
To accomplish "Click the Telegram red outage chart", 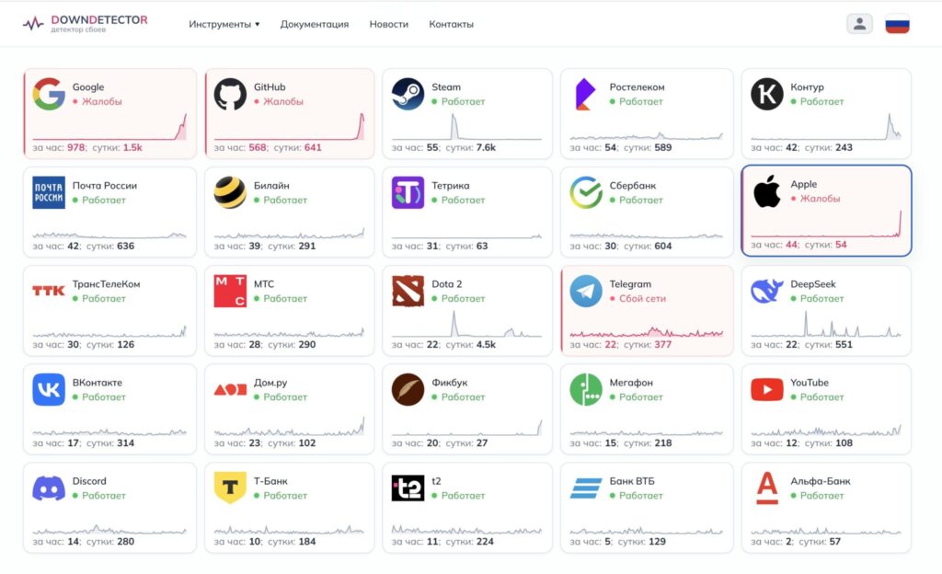I will 647,331.
